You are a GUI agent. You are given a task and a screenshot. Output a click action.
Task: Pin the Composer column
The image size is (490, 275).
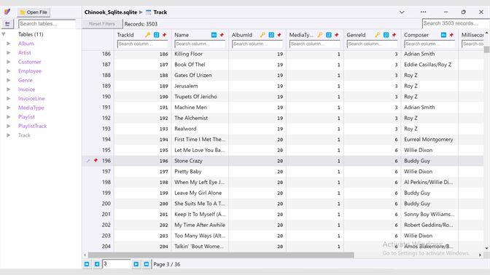451,35
